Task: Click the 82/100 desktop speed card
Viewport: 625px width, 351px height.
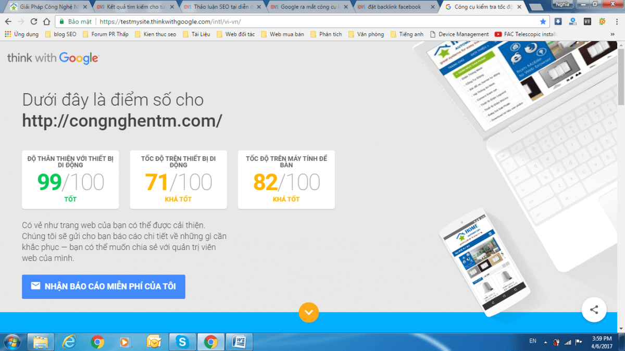Action: [x=286, y=180]
